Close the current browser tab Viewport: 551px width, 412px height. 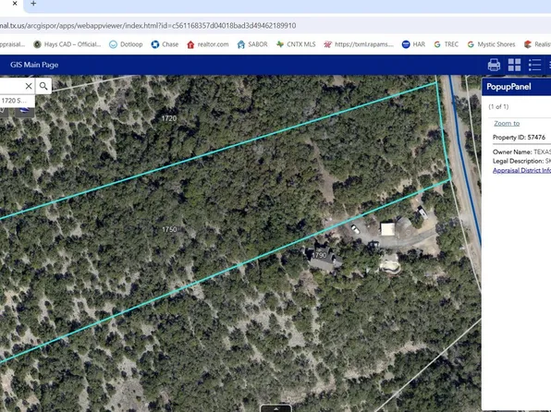tap(15, 4)
